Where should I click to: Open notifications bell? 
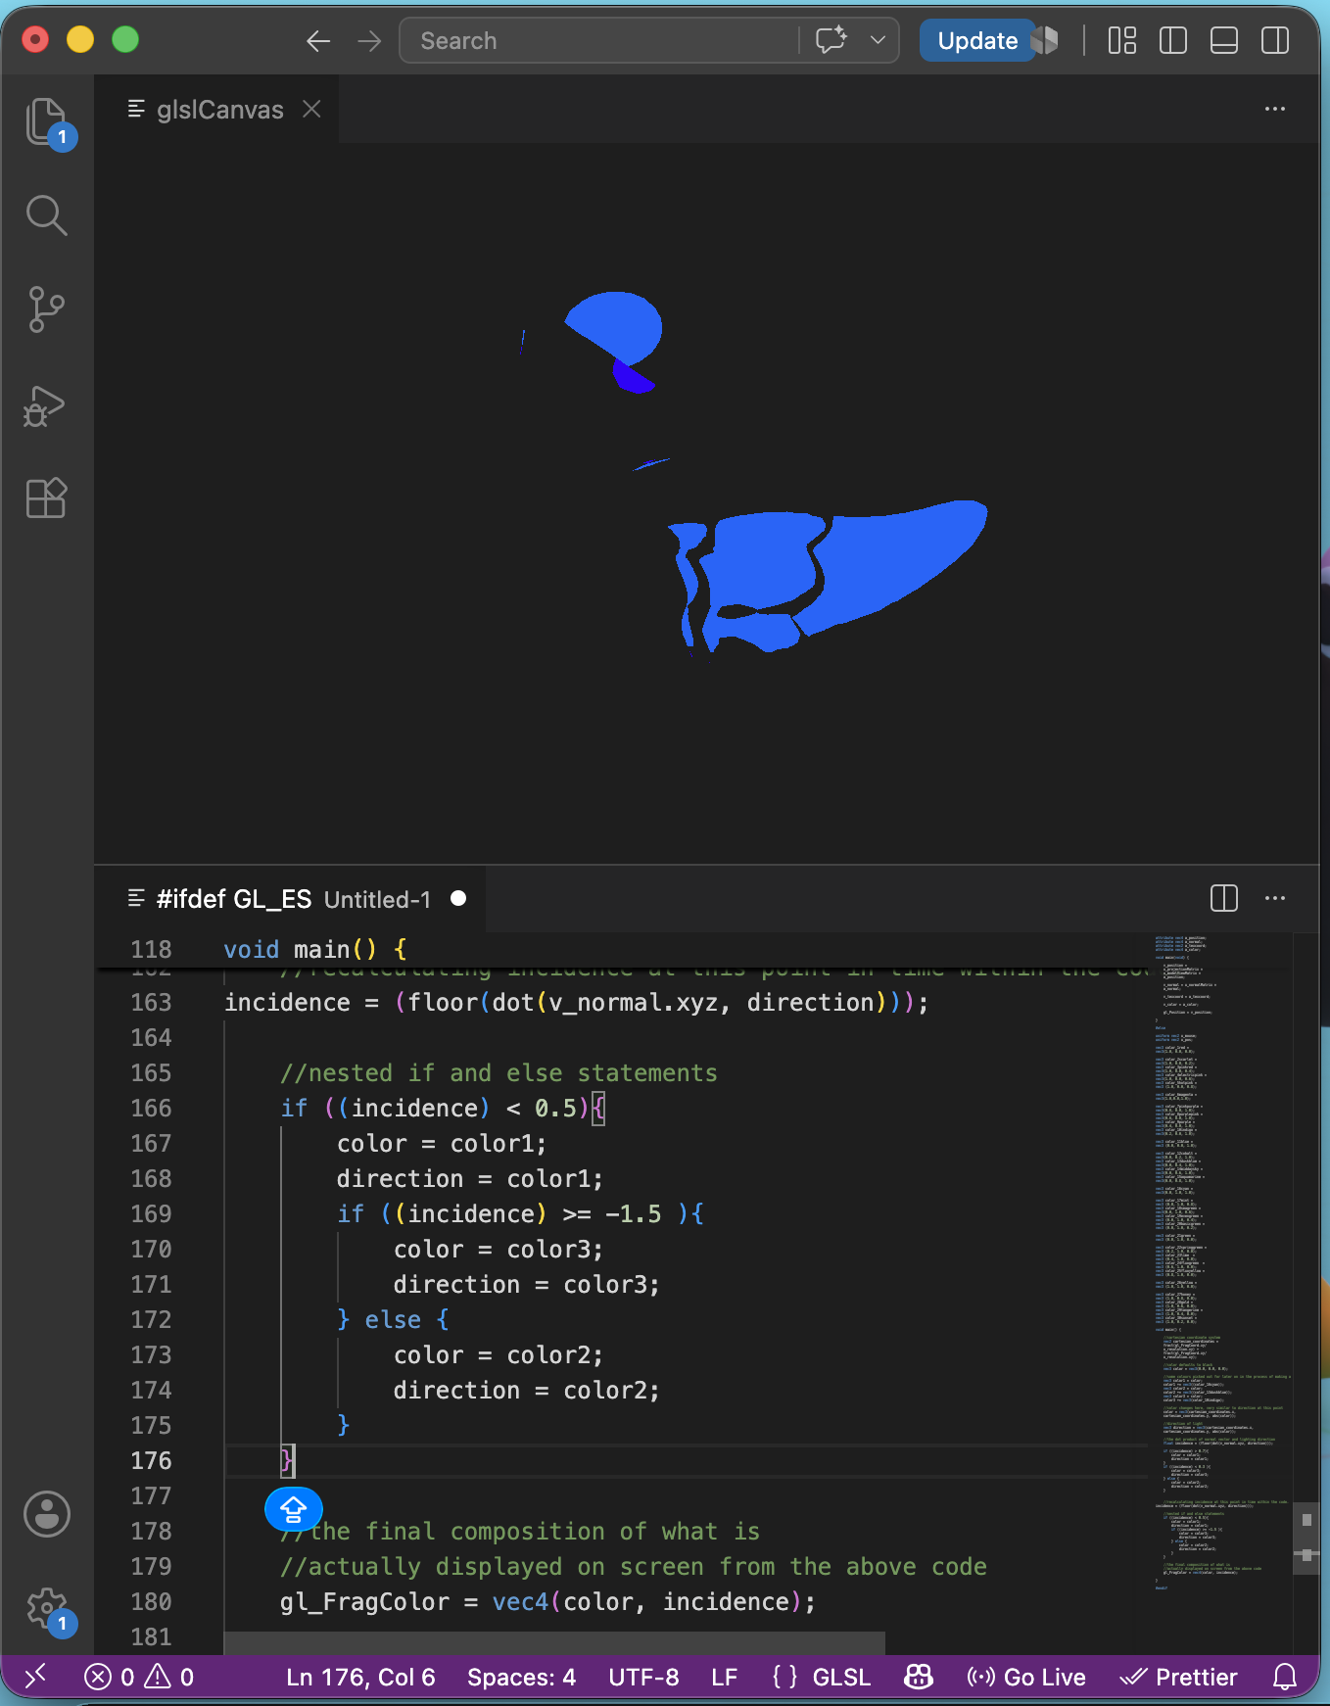click(1285, 1678)
